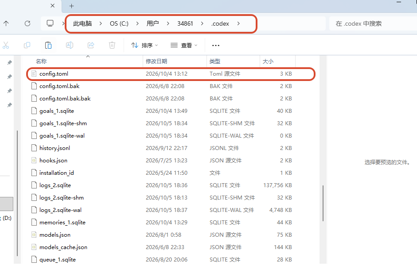Click the Rename icon in toolbar
The height and width of the screenshot is (273, 417).
tap(70, 45)
